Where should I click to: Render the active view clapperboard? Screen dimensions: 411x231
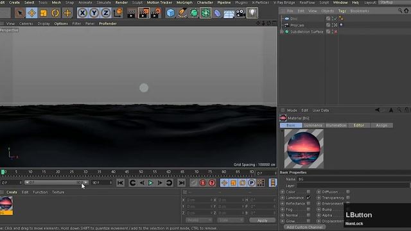point(131,13)
